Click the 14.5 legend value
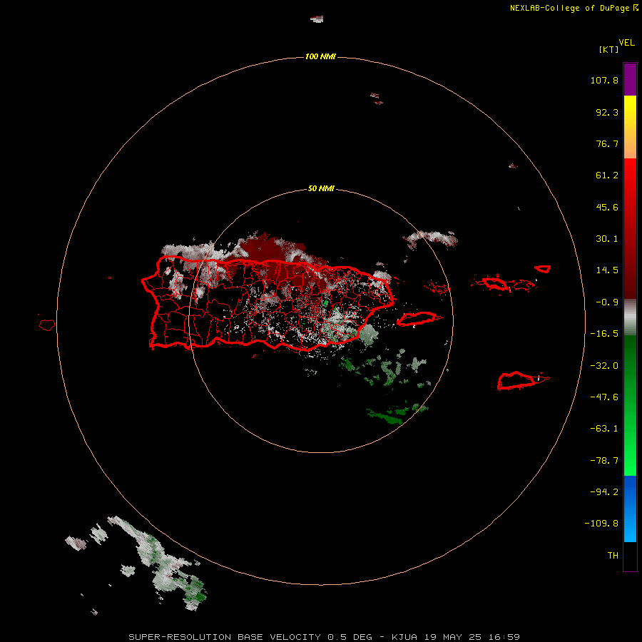Image resolution: width=642 pixels, height=642 pixels. point(607,270)
